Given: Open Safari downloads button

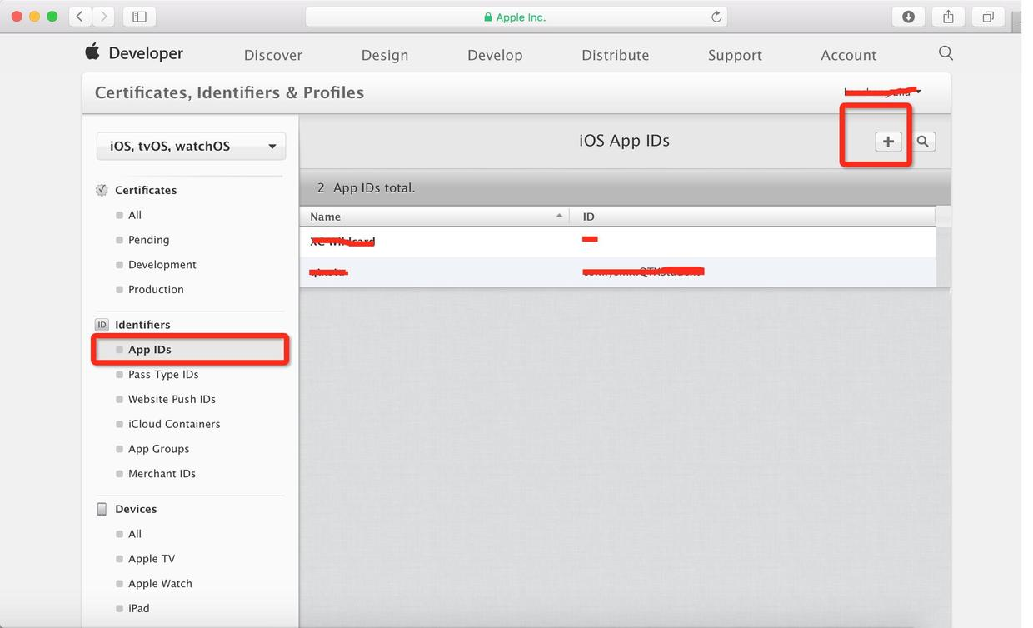Looking at the screenshot, I should 908,17.
